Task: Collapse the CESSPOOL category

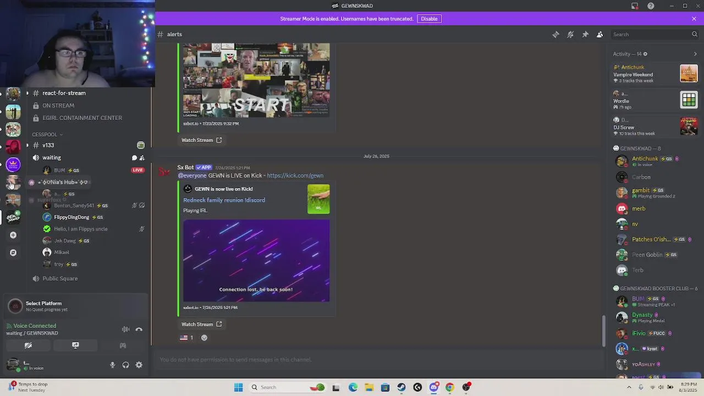Action: (47, 134)
